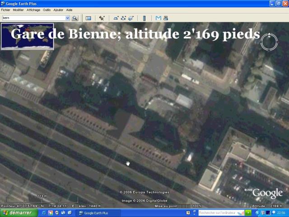Click the 'Rechercher sur l'ordinateur' search field
Image resolution: width=289 pixels, height=217 pixels.
pos(221,213)
